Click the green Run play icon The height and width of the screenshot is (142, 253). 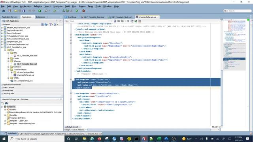tap(77, 11)
